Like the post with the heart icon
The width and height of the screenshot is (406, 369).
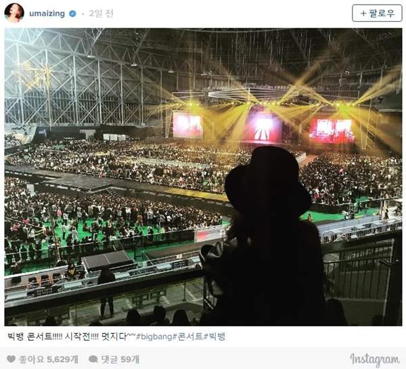click(x=11, y=359)
